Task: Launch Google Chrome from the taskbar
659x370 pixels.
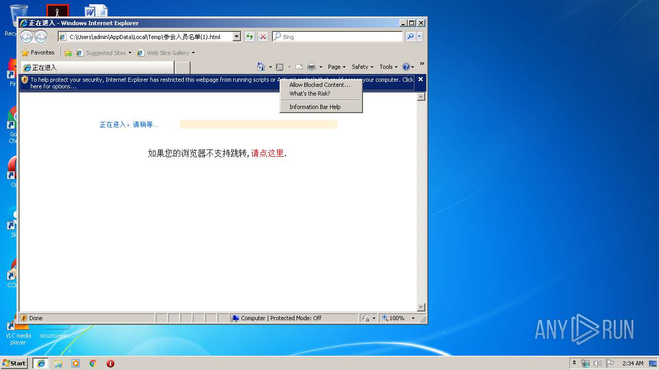Action: click(93, 363)
